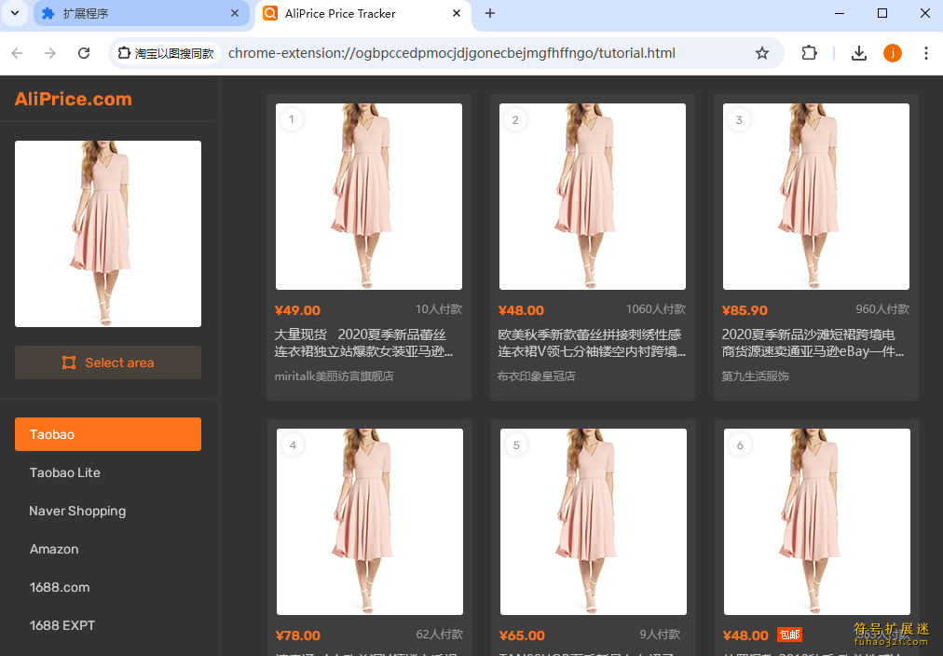Open Chrome three-dot menu
This screenshot has height=656, width=943.
925,53
